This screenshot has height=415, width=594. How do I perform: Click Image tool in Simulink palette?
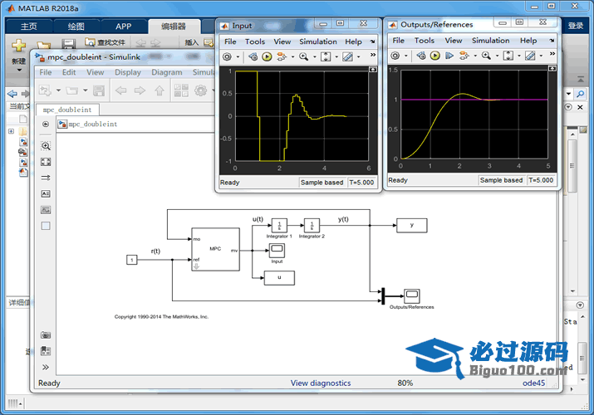(46, 210)
